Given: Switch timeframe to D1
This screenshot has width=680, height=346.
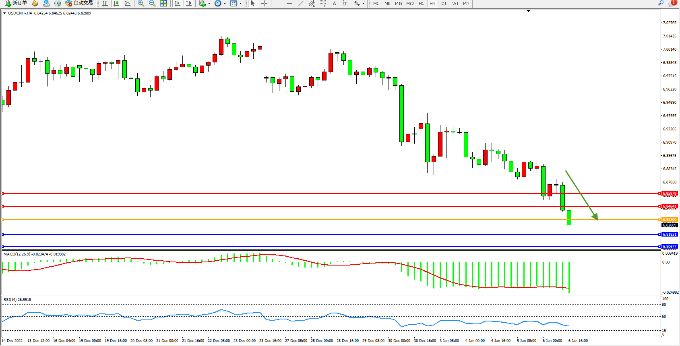Looking at the screenshot, I should [x=444, y=3].
